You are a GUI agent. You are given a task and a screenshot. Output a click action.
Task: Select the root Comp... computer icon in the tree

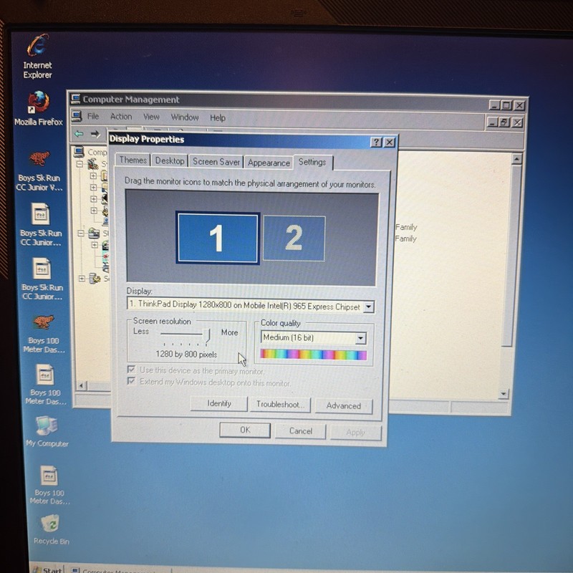(79, 151)
